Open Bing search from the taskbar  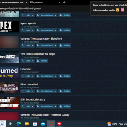pos(2,124)
